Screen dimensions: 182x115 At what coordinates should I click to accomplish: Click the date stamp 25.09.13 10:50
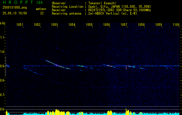15,13
